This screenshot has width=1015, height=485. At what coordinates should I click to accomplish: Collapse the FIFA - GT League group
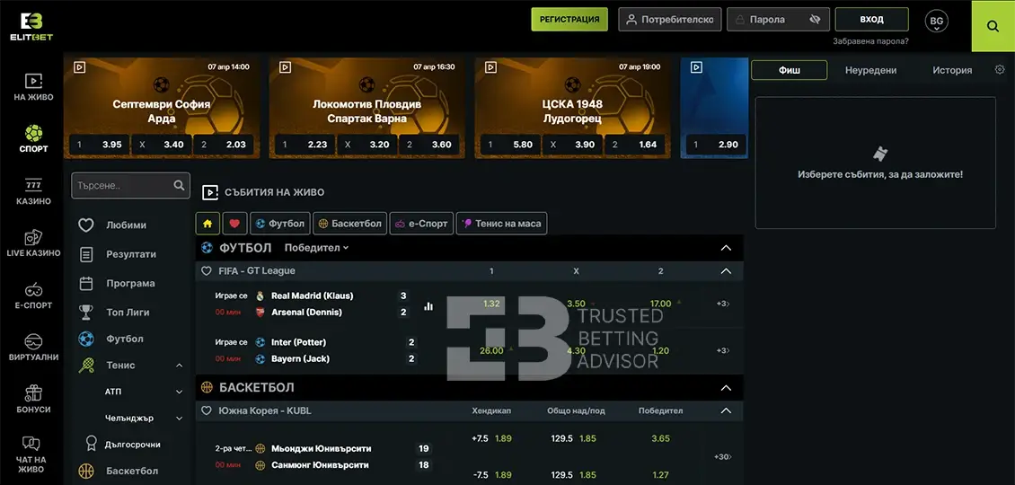[726, 271]
